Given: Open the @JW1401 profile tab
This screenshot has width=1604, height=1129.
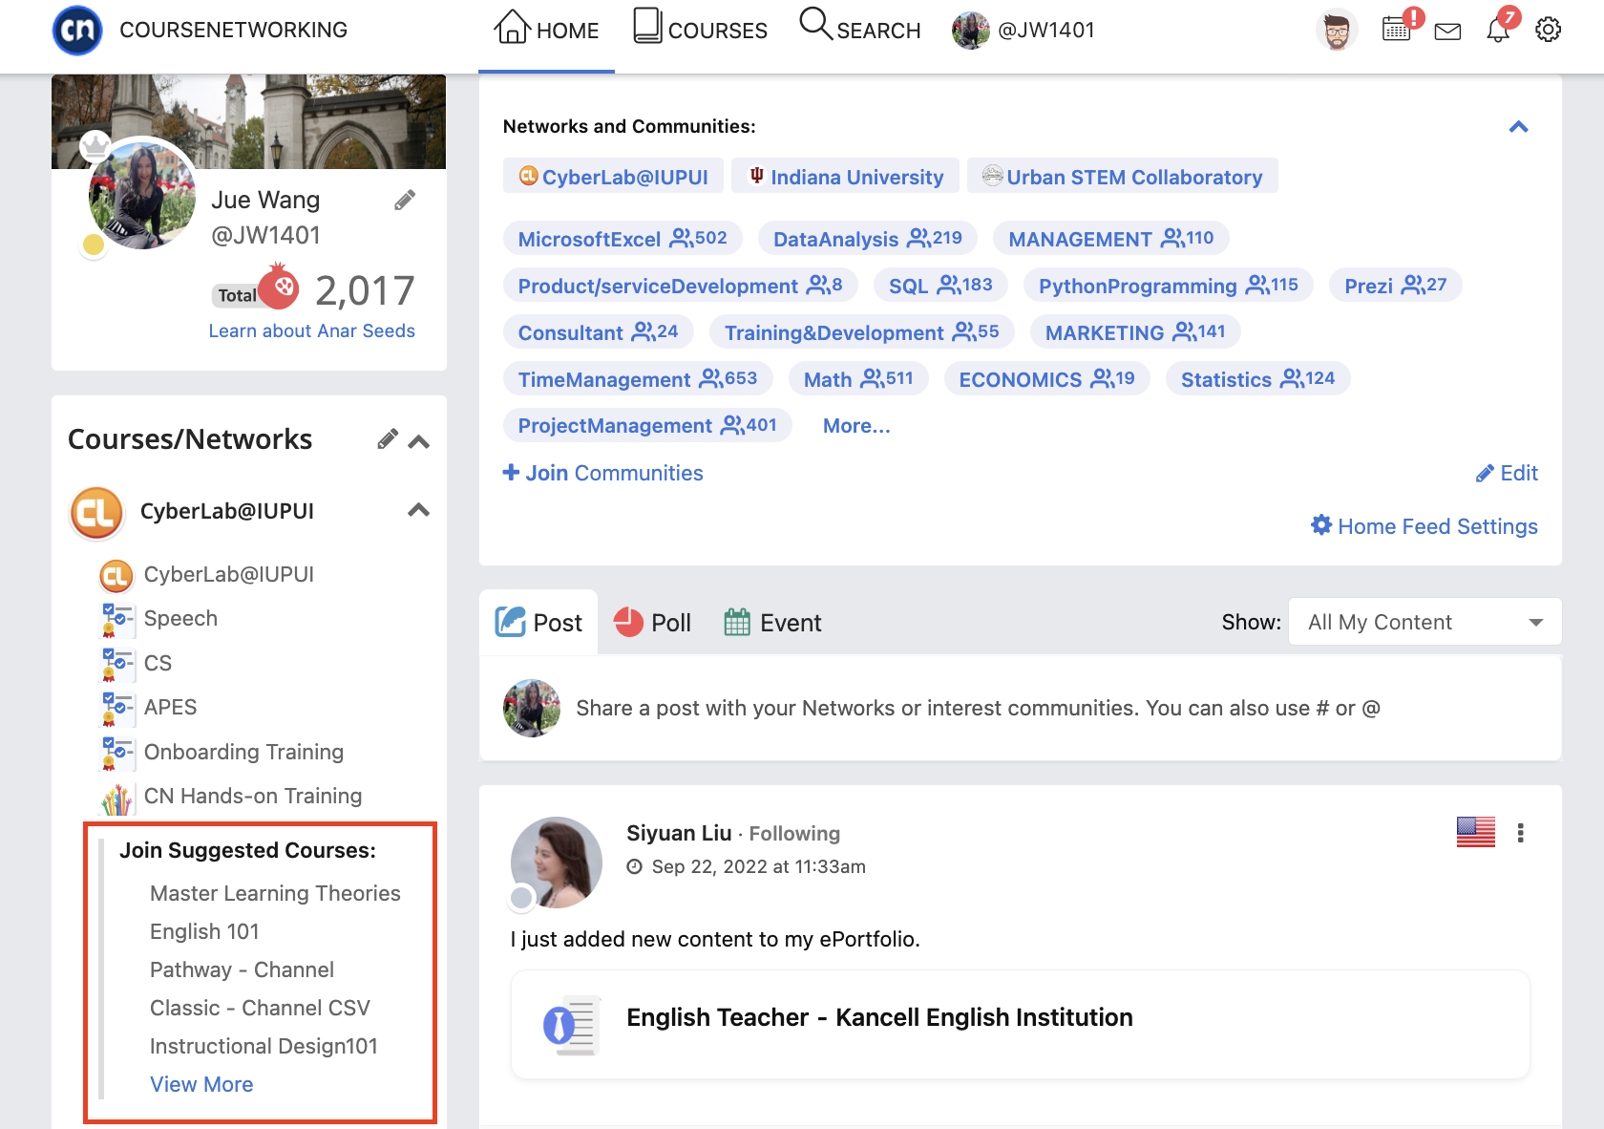Looking at the screenshot, I should tap(1024, 30).
